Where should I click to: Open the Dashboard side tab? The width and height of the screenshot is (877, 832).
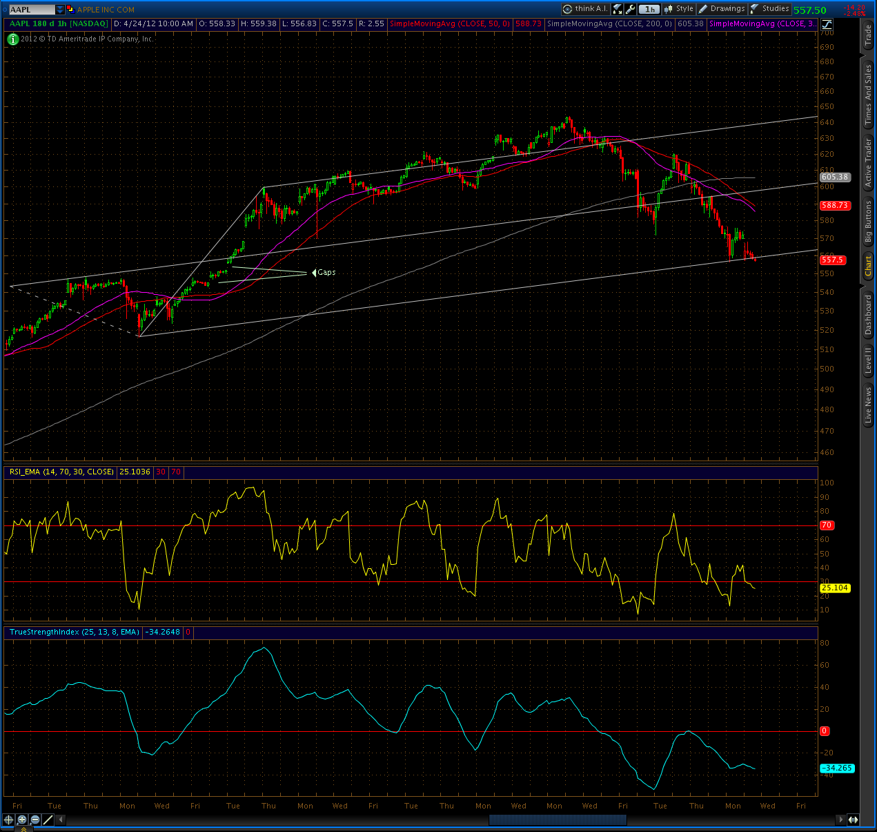point(868,316)
